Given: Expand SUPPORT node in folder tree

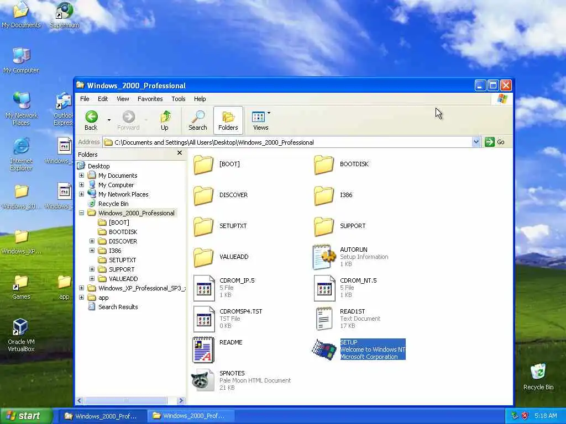Looking at the screenshot, I should (x=92, y=269).
